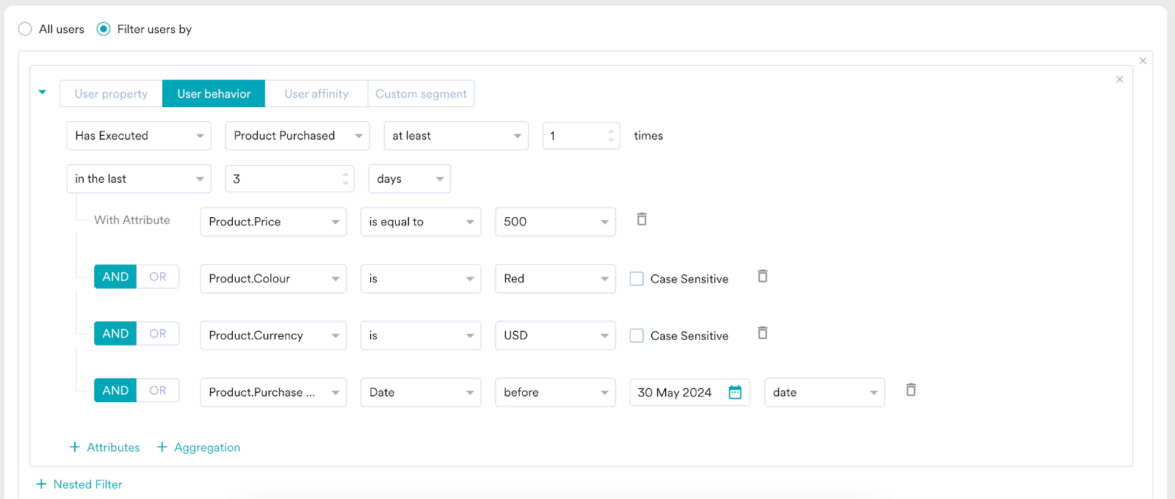This screenshot has height=499, width=1175.
Task: Close the inner filter block
Action: [1119, 79]
